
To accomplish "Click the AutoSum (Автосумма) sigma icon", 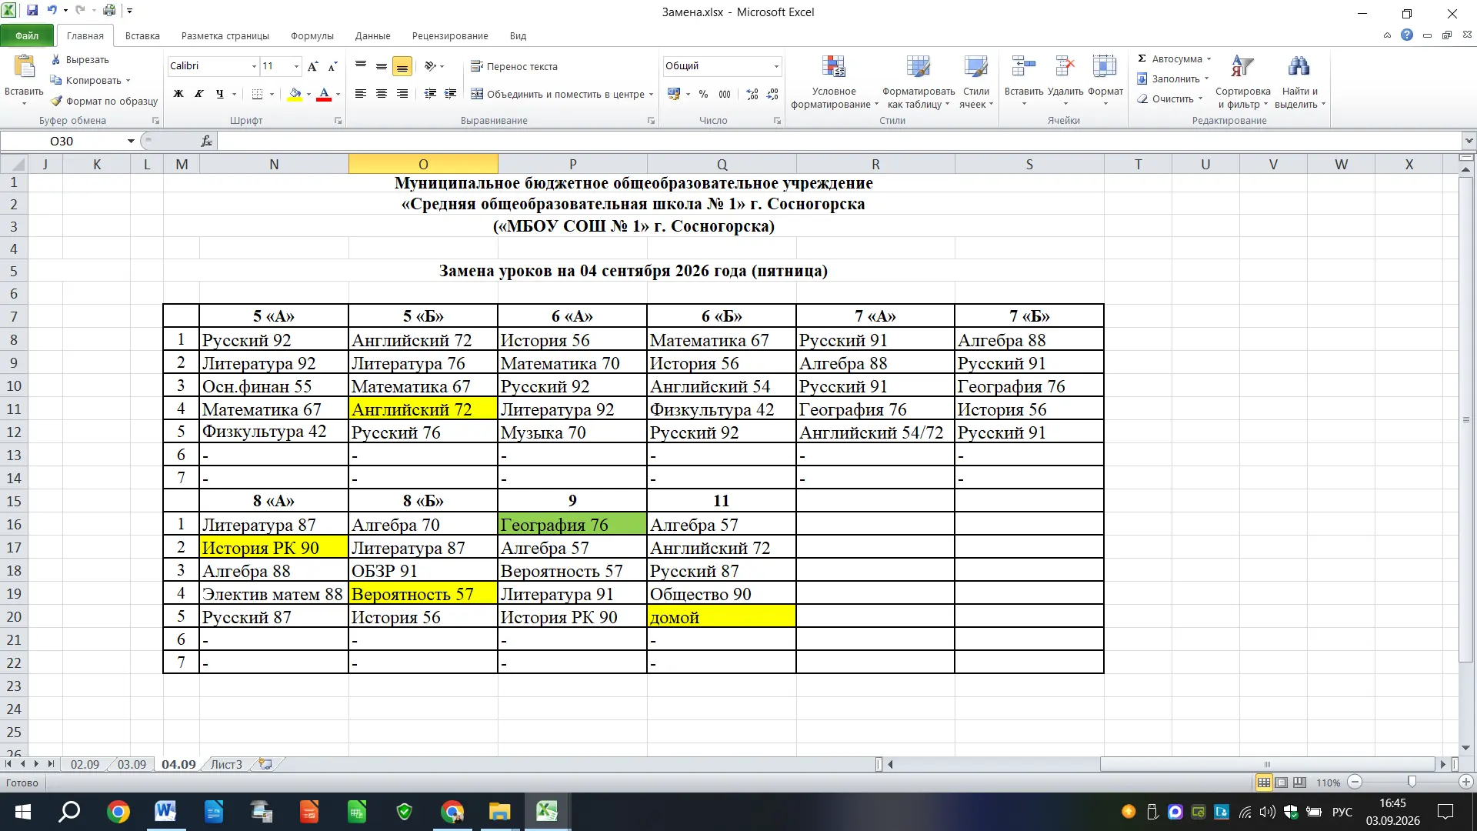I will (1142, 58).
